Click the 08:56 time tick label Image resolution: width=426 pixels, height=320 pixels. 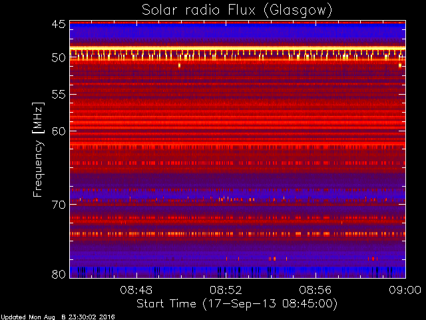(316, 290)
